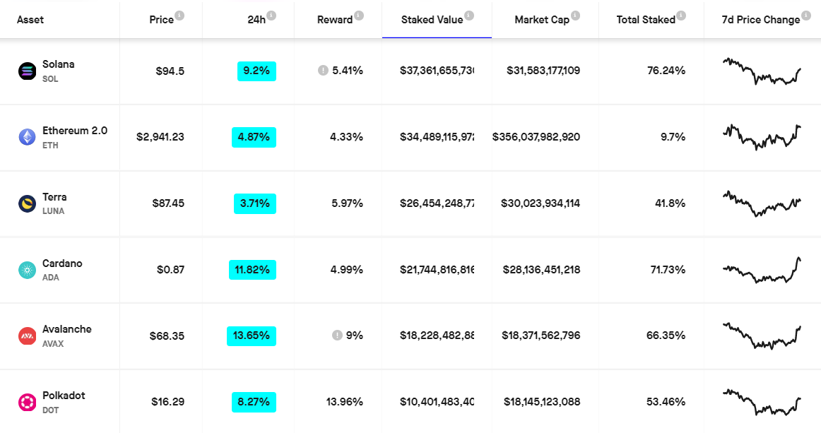The image size is (821, 433).
Task: Sort by the 7d Price Change header
Action: pyautogui.click(x=761, y=20)
